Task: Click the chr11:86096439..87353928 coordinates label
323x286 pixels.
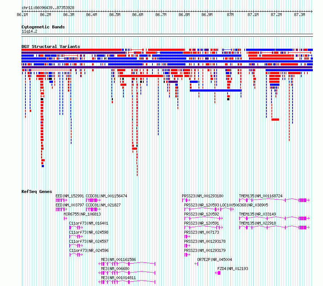Action: [48, 8]
